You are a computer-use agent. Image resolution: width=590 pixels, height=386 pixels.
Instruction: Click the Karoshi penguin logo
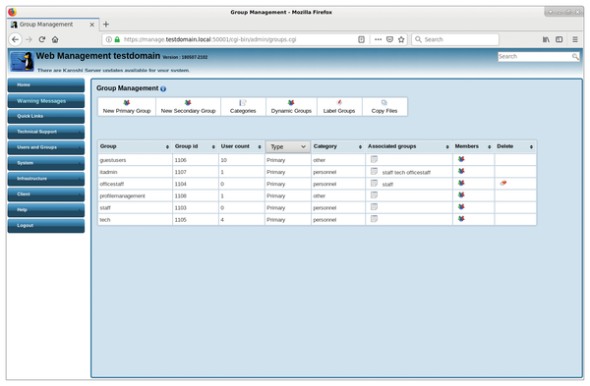click(22, 61)
